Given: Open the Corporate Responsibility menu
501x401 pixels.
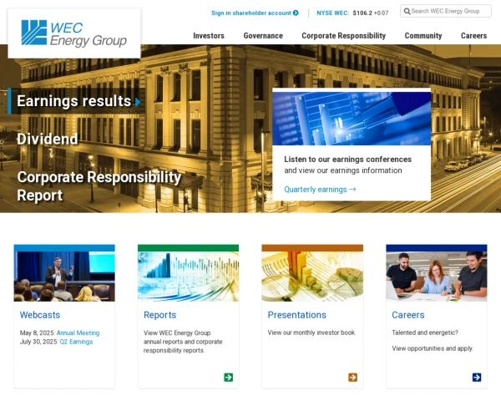Looking at the screenshot, I should (344, 36).
